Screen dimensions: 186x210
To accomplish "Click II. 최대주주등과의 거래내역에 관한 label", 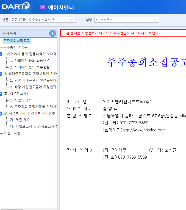I will tap(30, 74).
